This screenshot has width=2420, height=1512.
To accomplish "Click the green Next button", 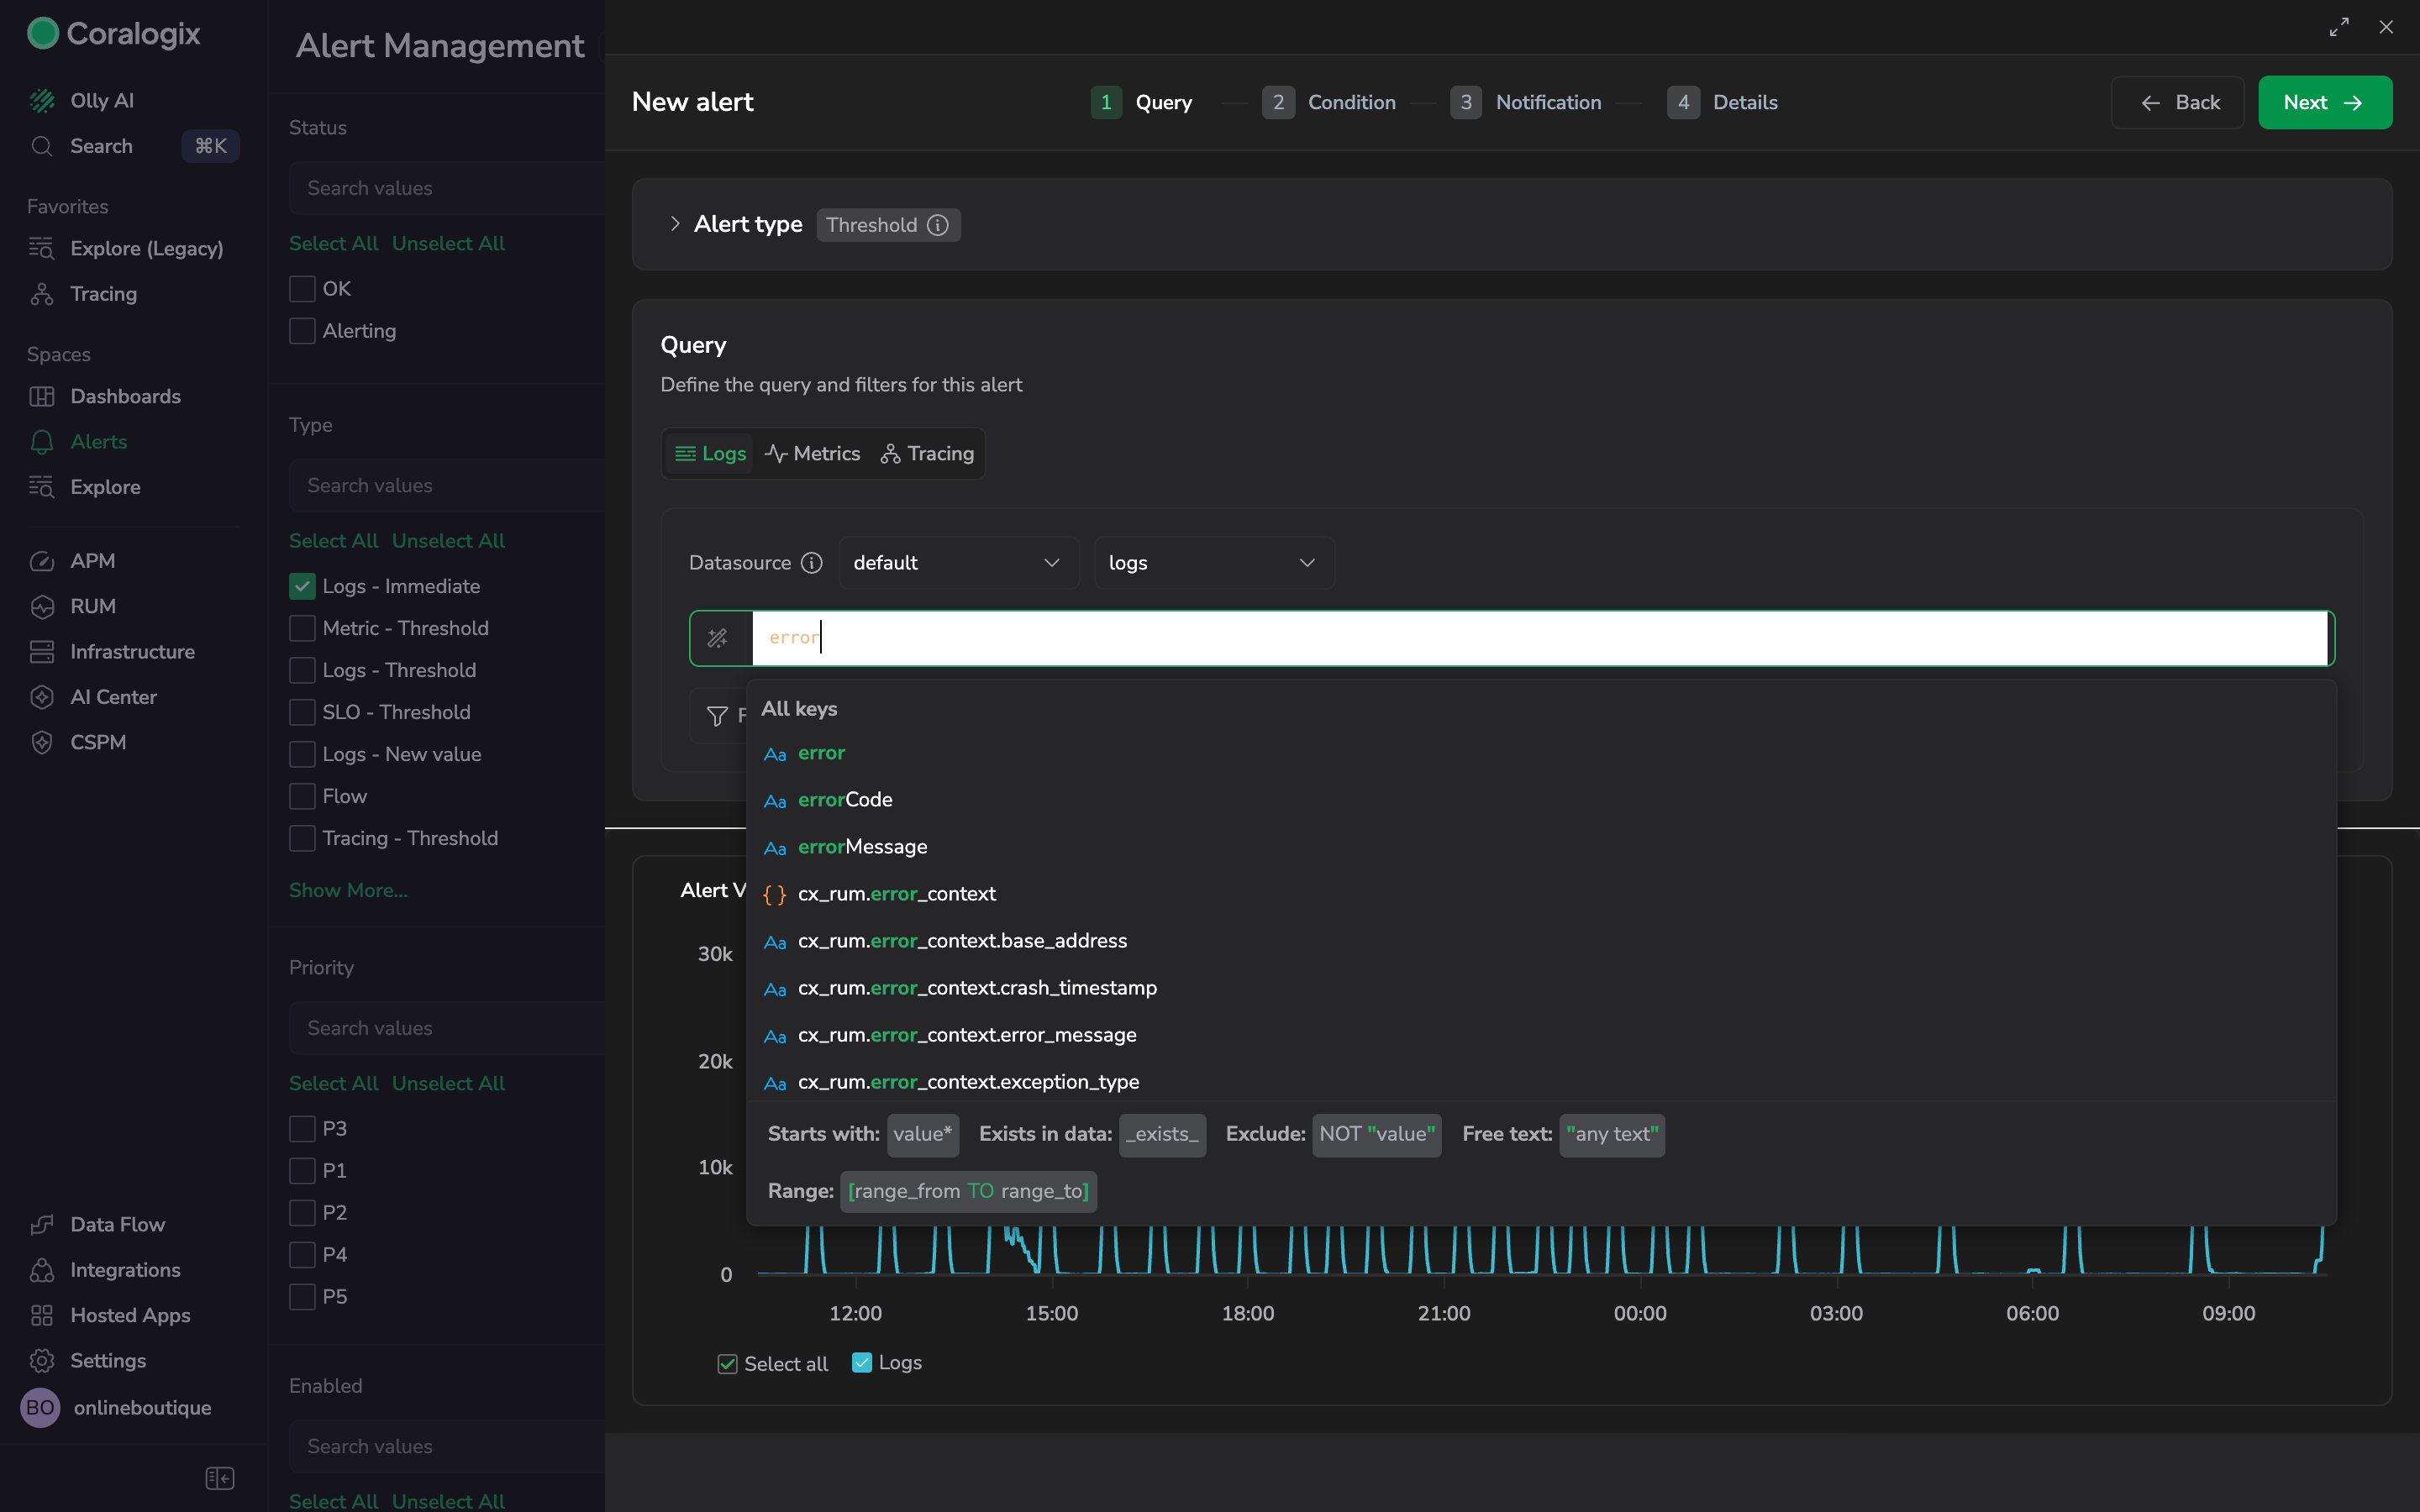I will pos(2324,102).
